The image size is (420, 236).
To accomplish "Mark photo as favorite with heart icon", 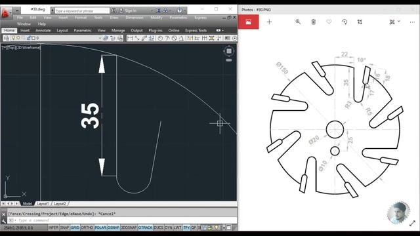I will tap(329, 22).
